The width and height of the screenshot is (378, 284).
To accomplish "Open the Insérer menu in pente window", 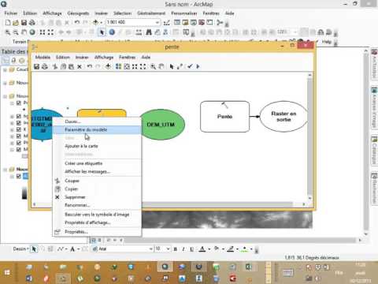I will point(82,57).
